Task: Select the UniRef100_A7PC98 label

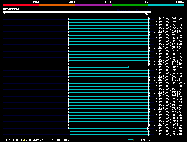Action: pyautogui.click(x=168, y=86)
